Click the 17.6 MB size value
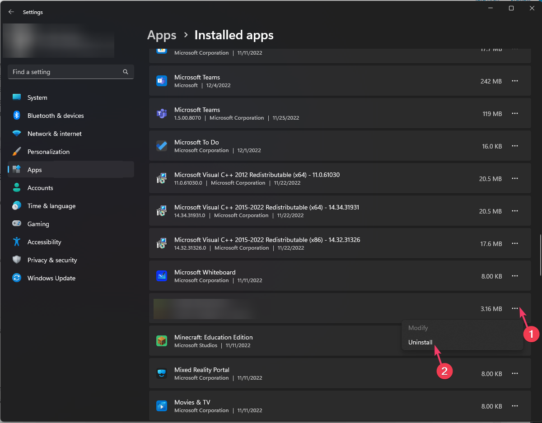The height and width of the screenshot is (423, 542). tap(491, 244)
